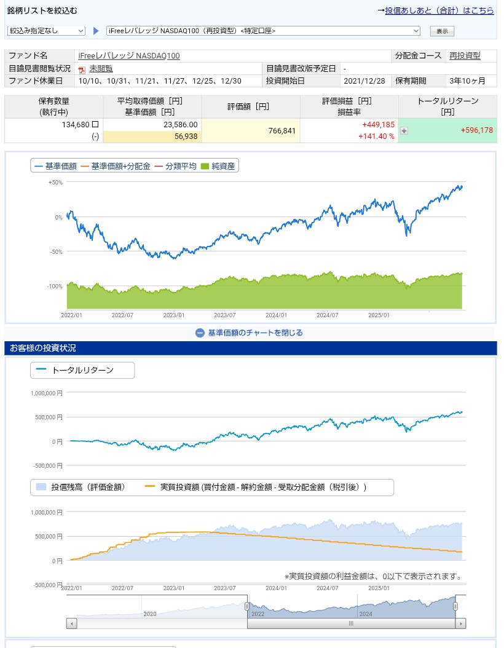Image resolution: width=504 pixels, height=648 pixels.
Task: Expand total return plus icon
Action: 404,130
